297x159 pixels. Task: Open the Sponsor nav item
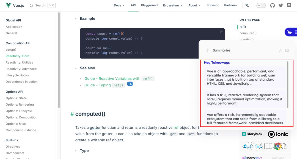tap(213, 6)
